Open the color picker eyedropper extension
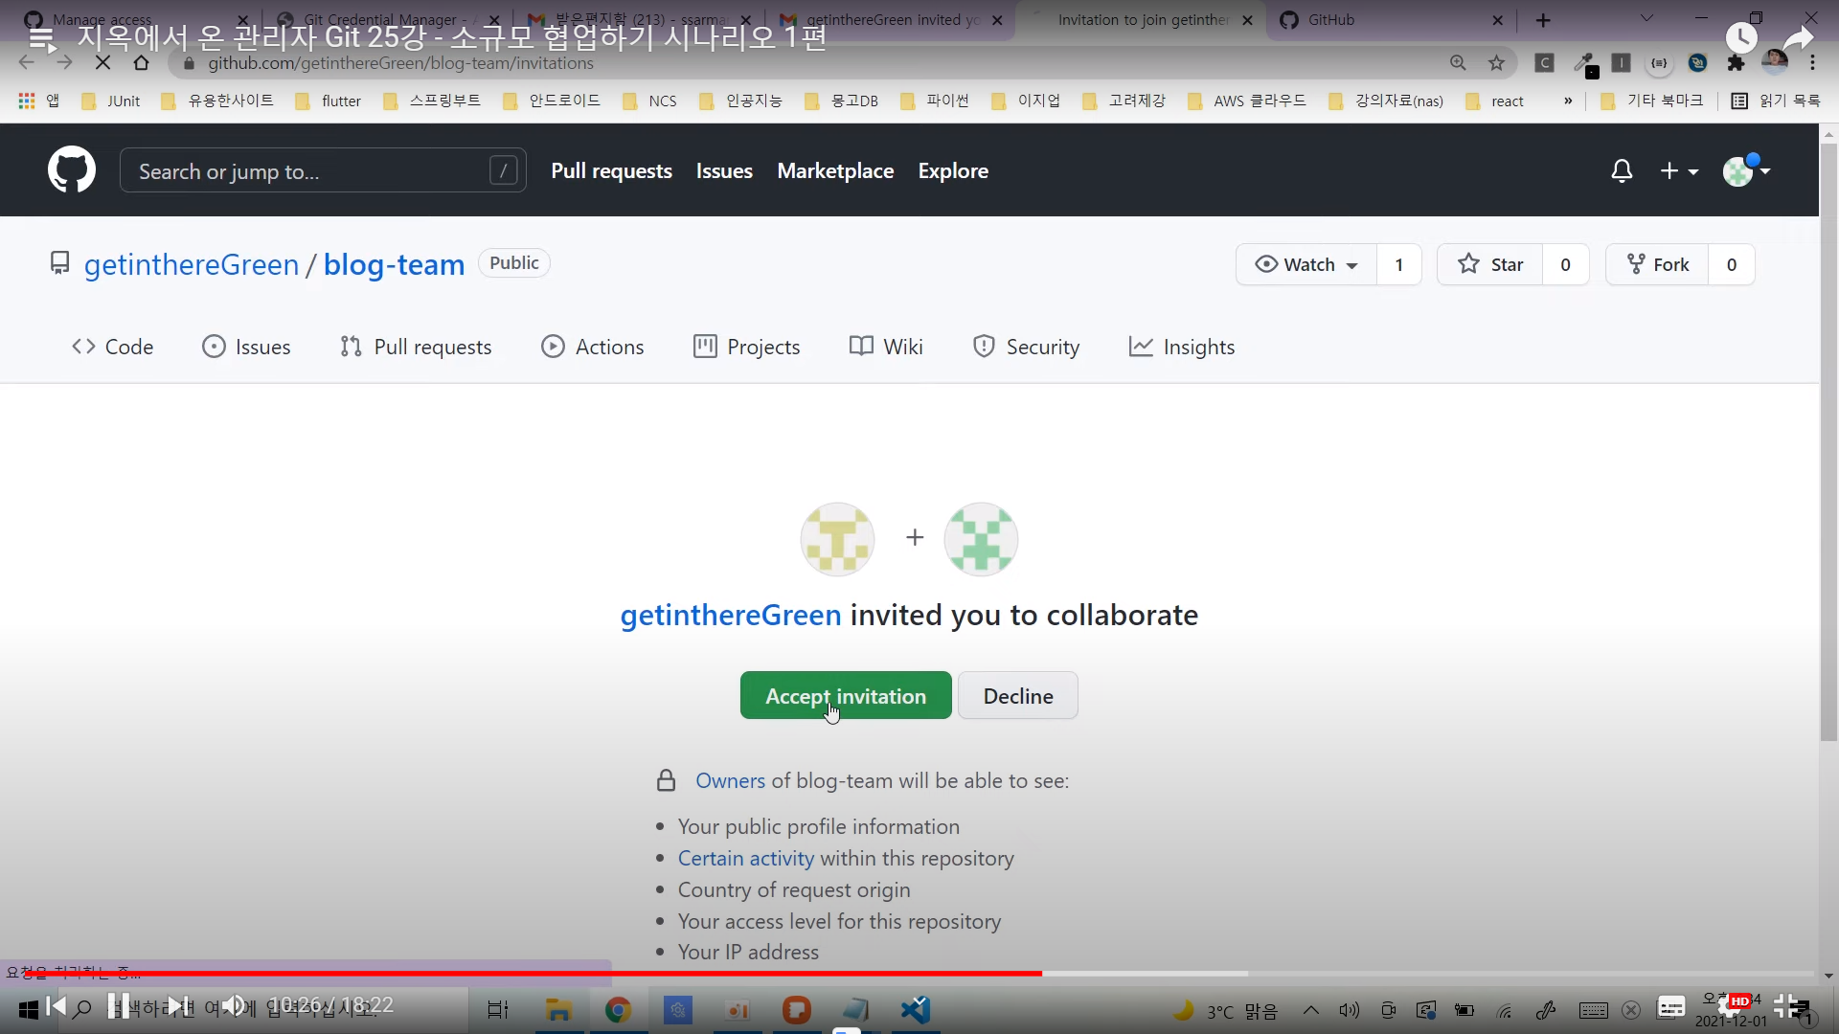 tap(1583, 63)
